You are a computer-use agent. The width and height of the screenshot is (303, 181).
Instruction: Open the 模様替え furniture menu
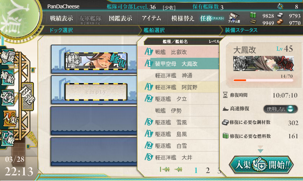pos(183,18)
